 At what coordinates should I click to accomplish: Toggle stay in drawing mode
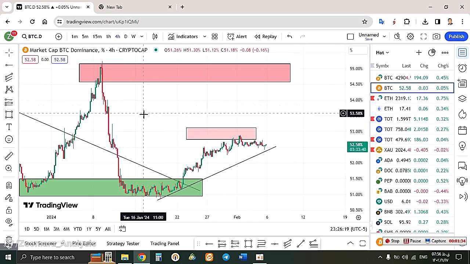point(9,198)
